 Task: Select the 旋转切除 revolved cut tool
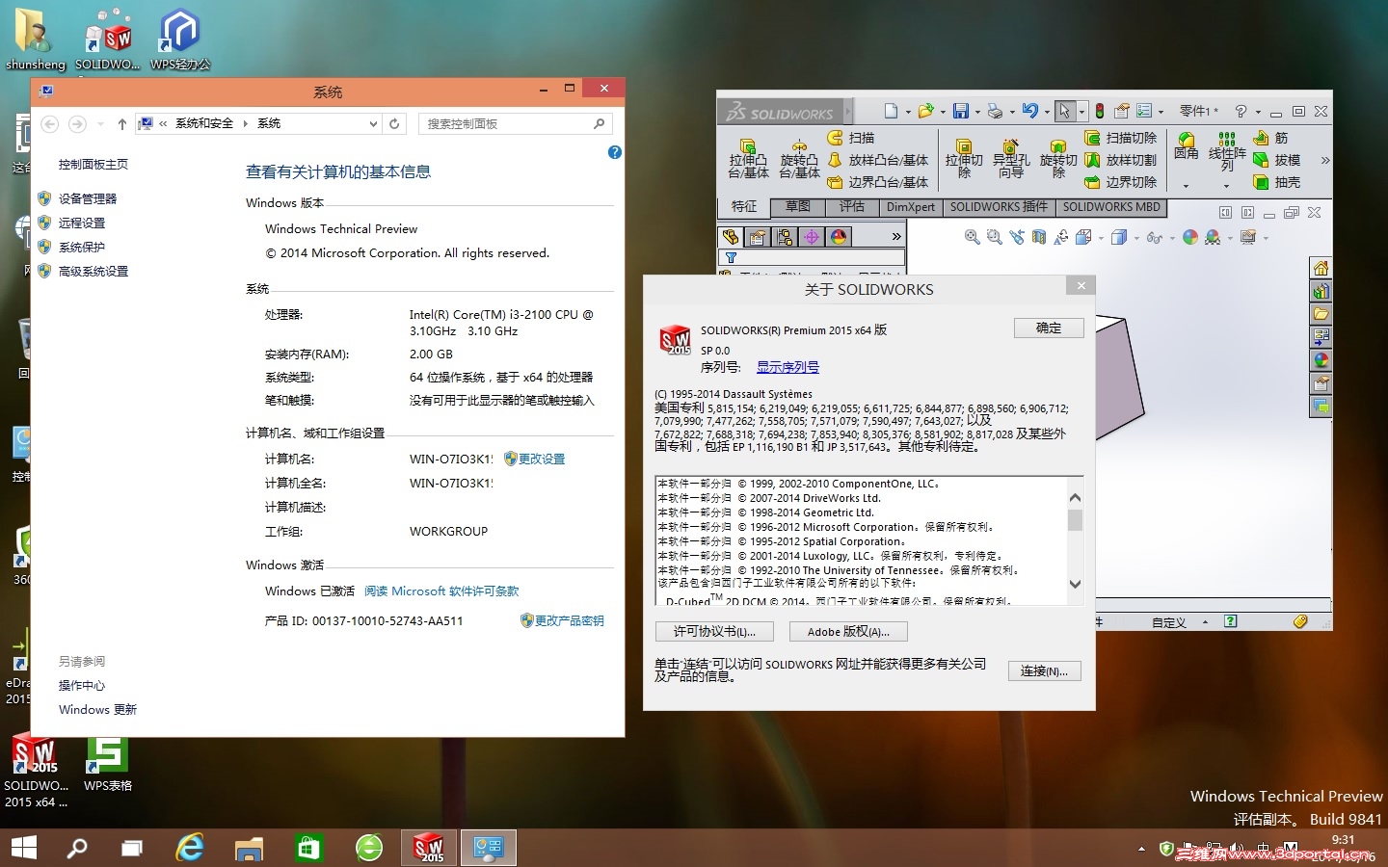click(x=1058, y=158)
